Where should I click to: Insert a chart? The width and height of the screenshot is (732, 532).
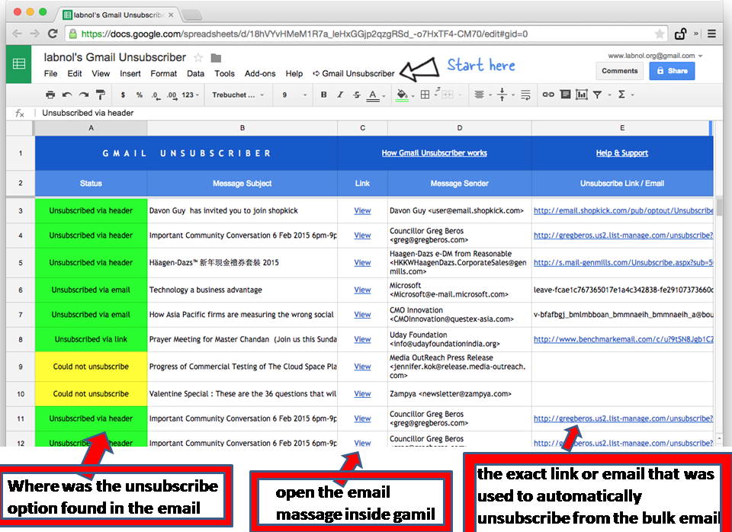point(582,95)
